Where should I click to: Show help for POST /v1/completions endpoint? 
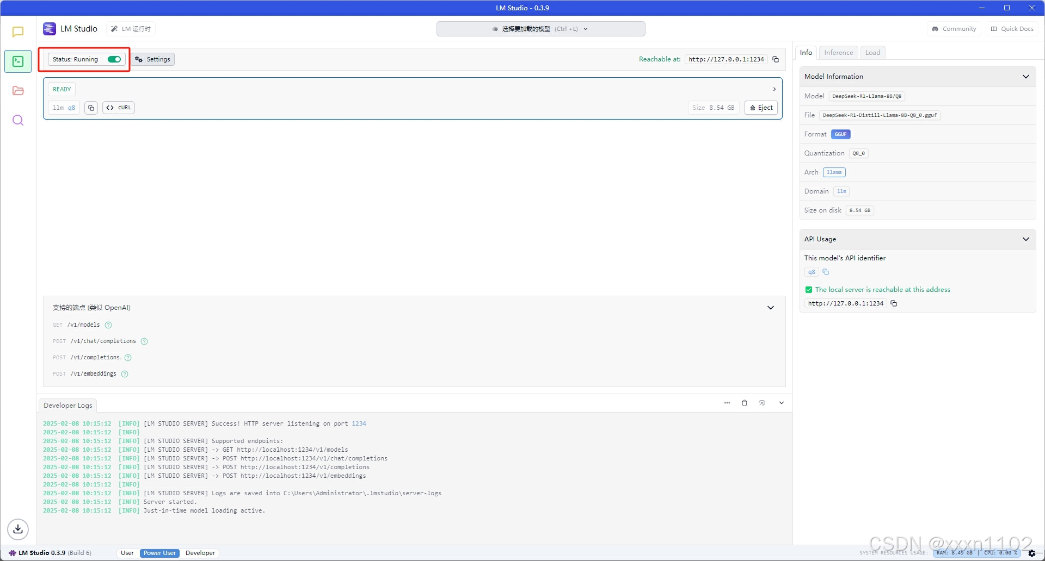(x=128, y=358)
